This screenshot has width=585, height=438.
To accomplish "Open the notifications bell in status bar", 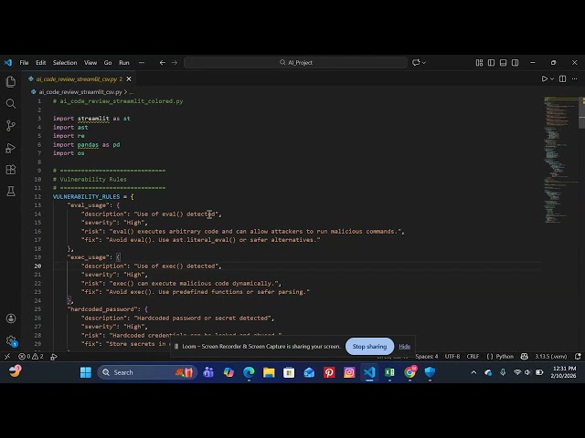I will click(578, 357).
